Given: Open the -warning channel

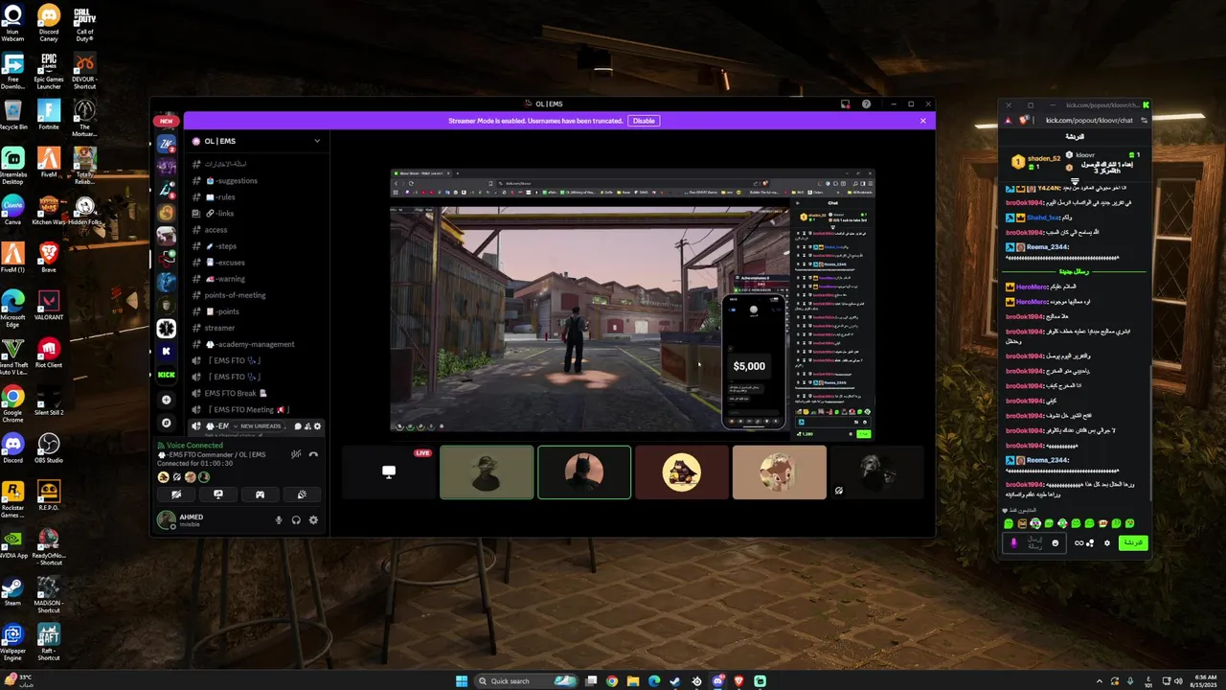Looking at the screenshot, I should (x=257, y=279).
